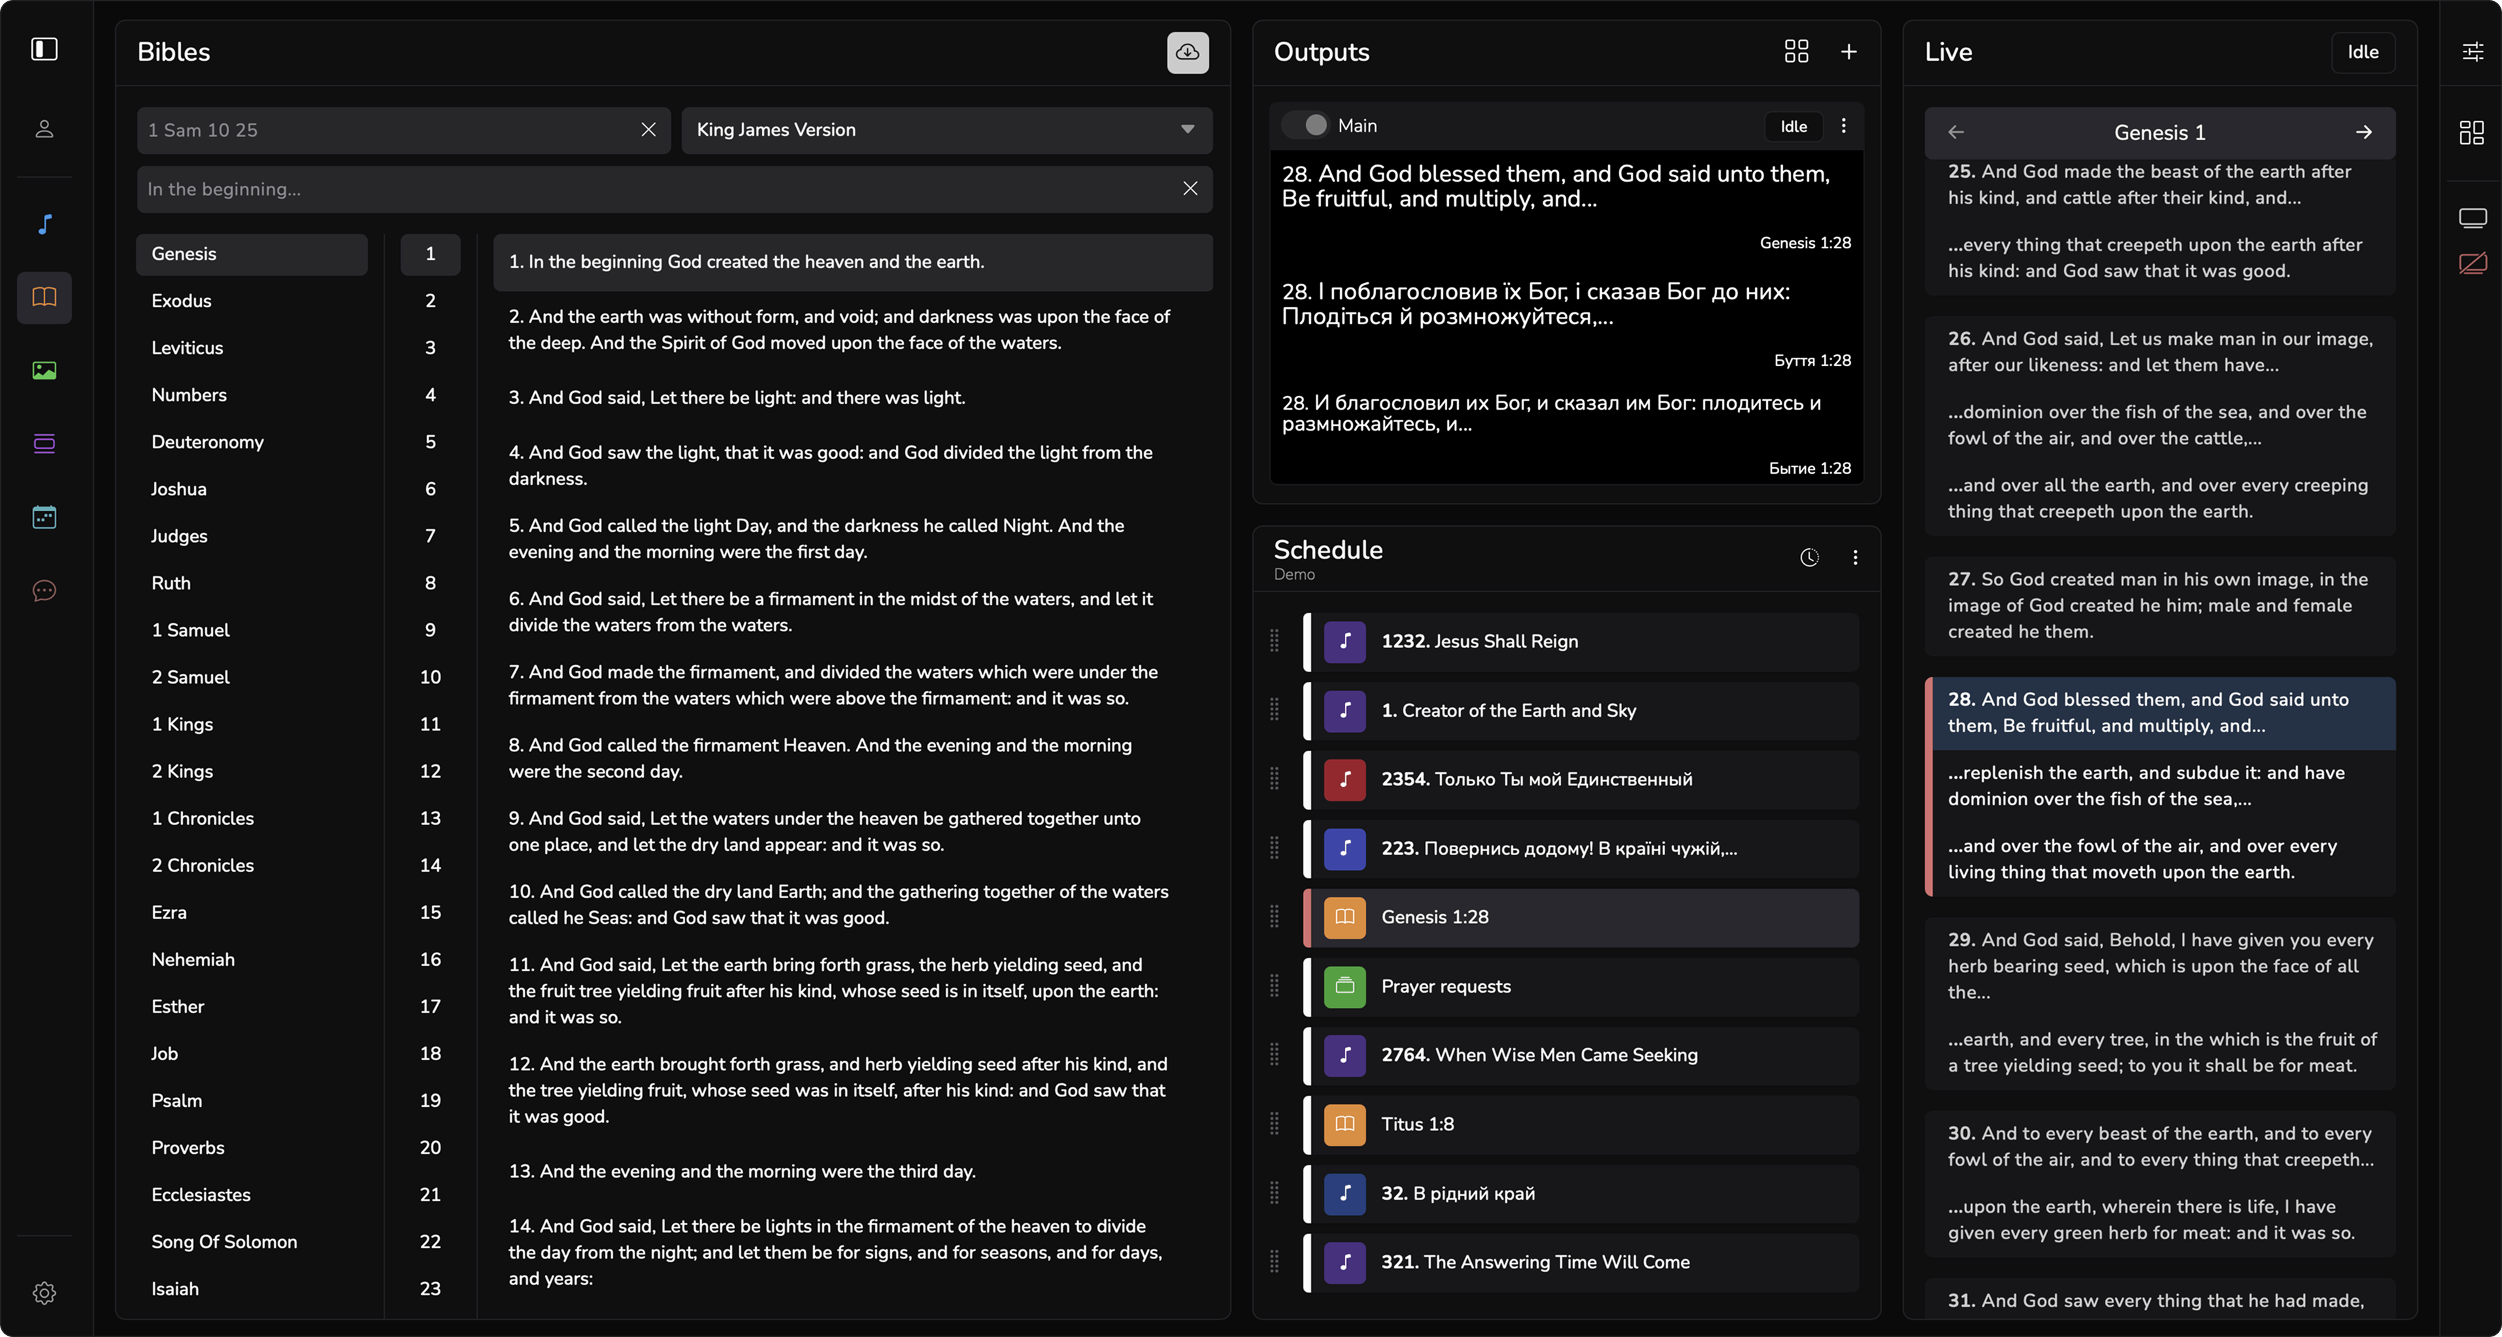Select live slide 26. Let us make man
The height and width of the screenshot is (1337, 2502).
pos(2160,352)
